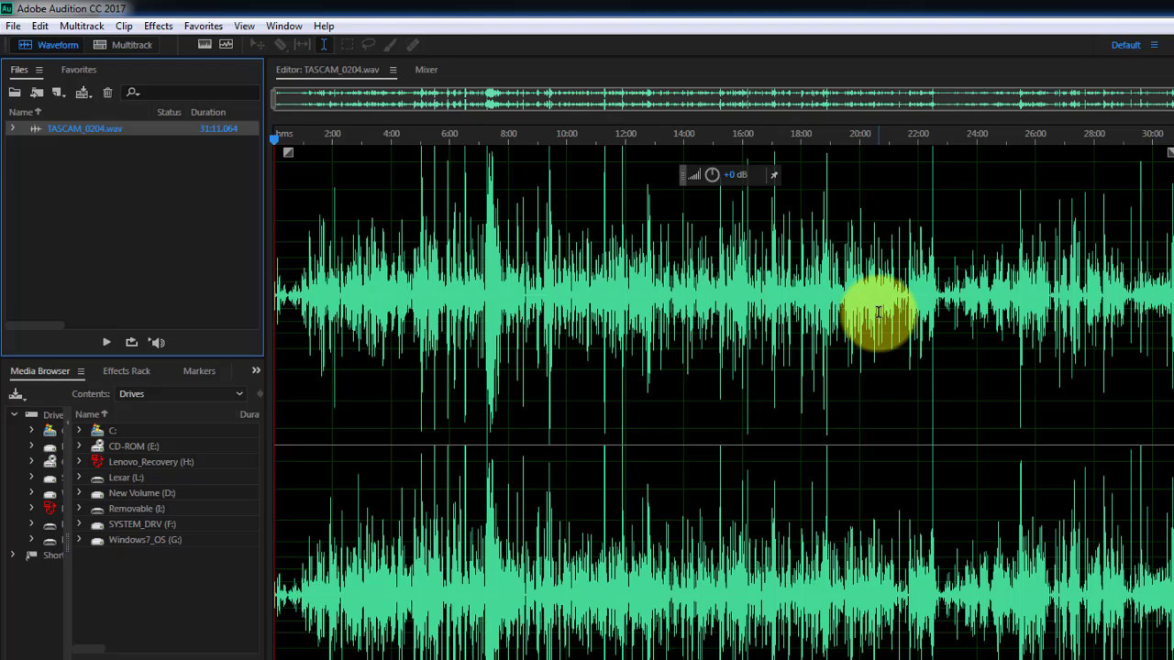1174x660 pixels.
Task: Open the Window menu
Action: [x=284, y=27]
